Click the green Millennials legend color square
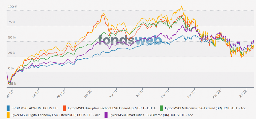Screen dimensions: 256x119 tap(161, 108)
